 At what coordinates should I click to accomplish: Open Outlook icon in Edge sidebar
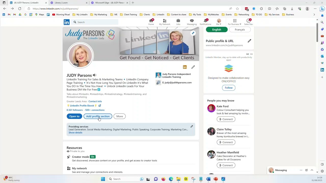322,56
